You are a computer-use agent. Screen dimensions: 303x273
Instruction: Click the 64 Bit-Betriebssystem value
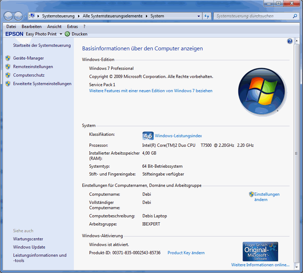pyautogui.click(x=162, y=166)
